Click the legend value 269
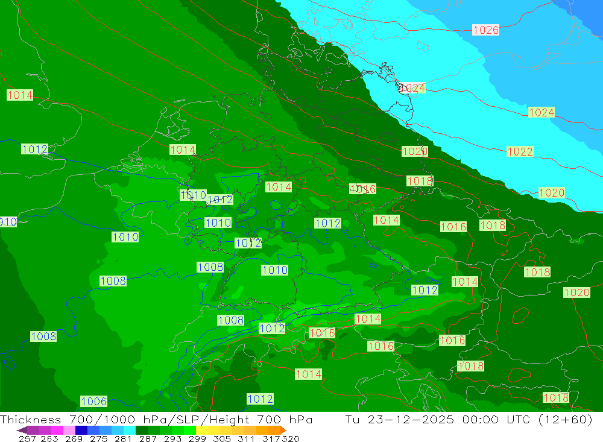Image resolution: width=603 pixels, height=442 pixels. tap(74, 438)
